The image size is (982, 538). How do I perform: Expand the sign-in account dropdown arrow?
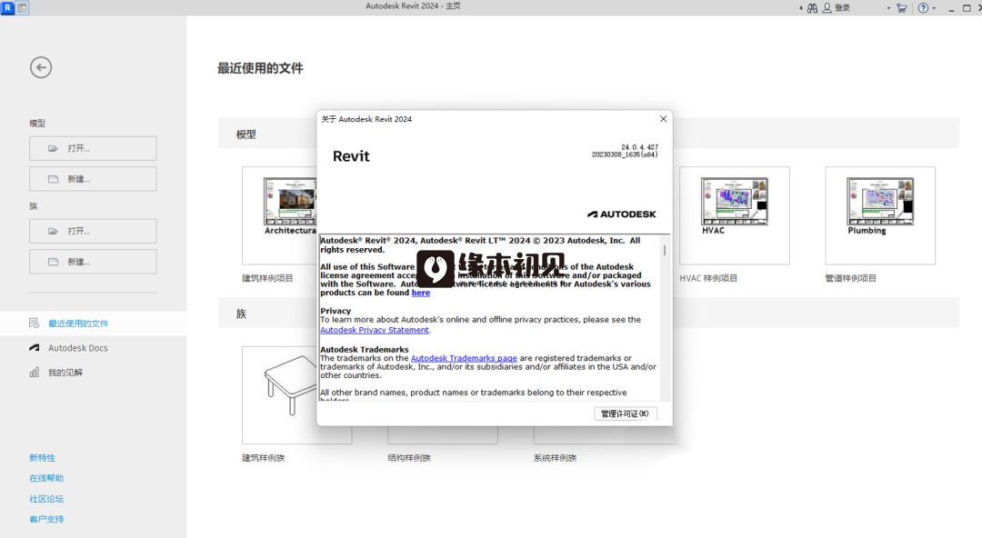click(x=888, y=8)
